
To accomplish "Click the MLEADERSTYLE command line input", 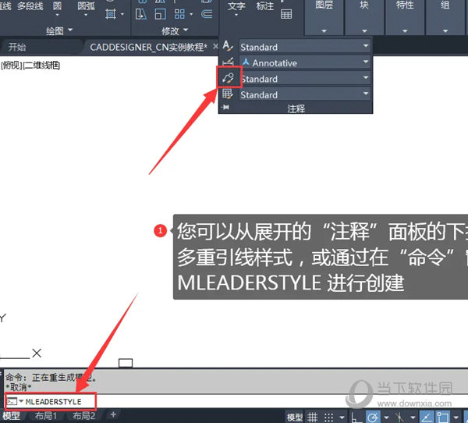I will coord(53,401).
